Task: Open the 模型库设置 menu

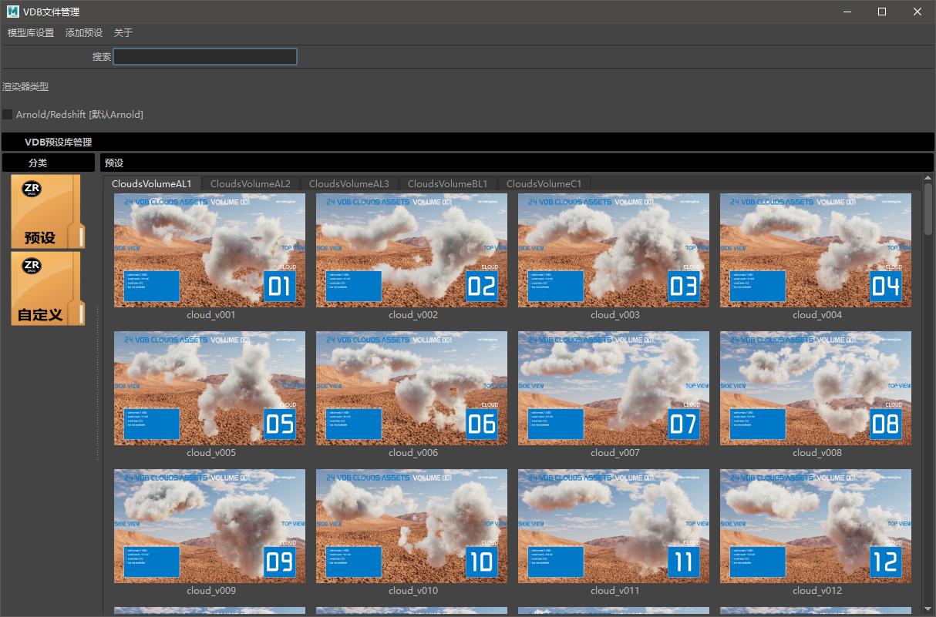Action: [x=31, y=33]
